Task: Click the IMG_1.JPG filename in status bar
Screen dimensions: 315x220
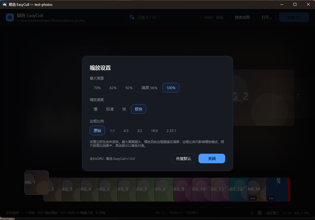Action: [301, 213]
